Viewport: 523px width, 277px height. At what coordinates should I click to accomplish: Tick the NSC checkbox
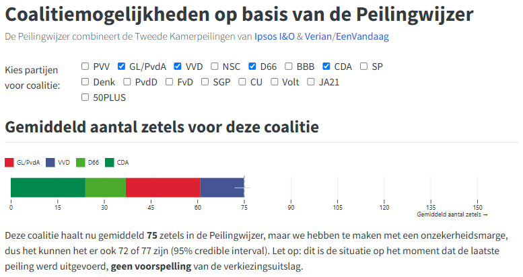[215, 67]
